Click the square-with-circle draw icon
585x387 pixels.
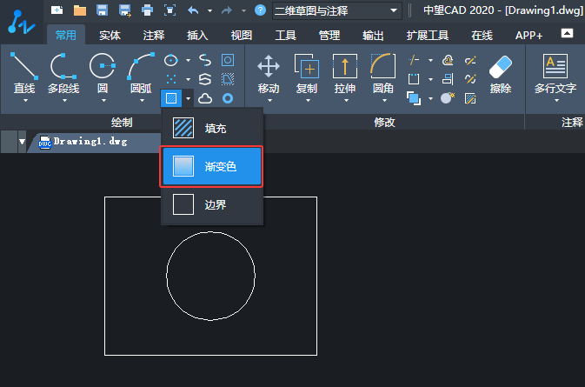(228, 60)
